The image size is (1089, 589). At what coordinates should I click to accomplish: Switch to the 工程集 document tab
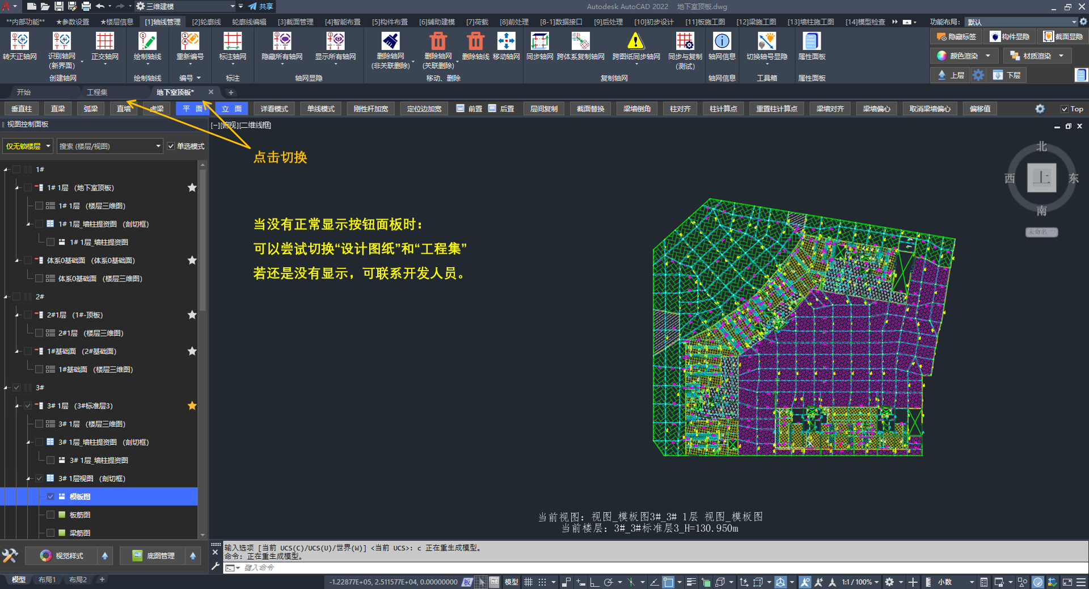pos(97,92)
